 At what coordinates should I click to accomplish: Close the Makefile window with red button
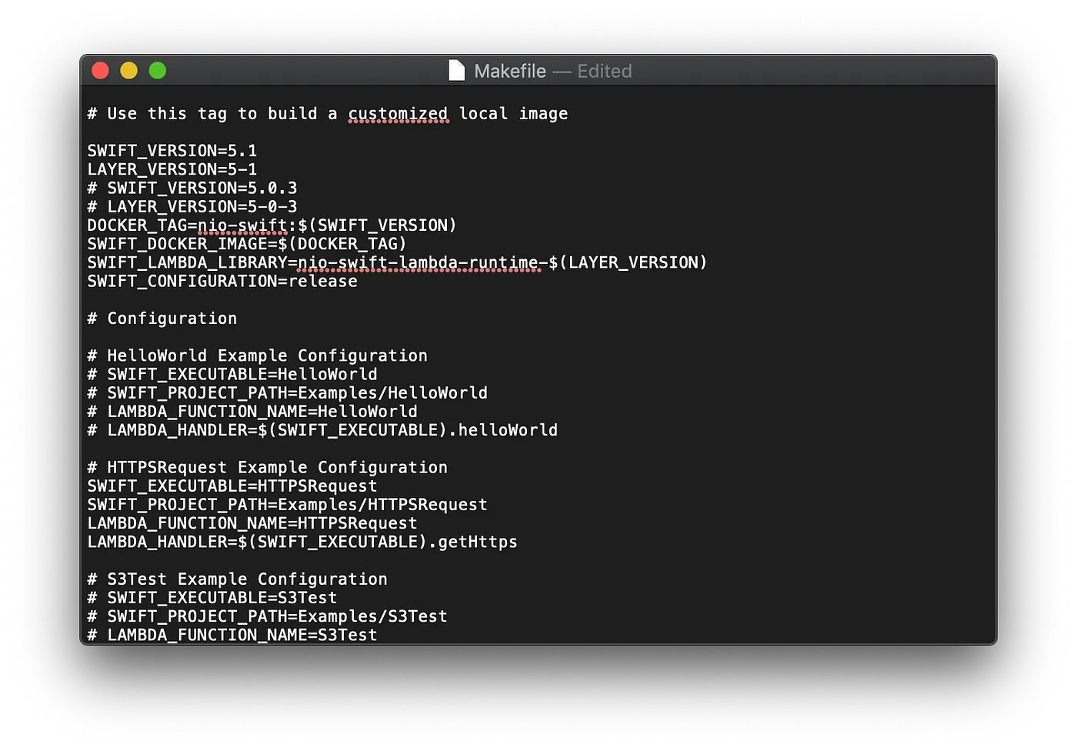[100, 71]
